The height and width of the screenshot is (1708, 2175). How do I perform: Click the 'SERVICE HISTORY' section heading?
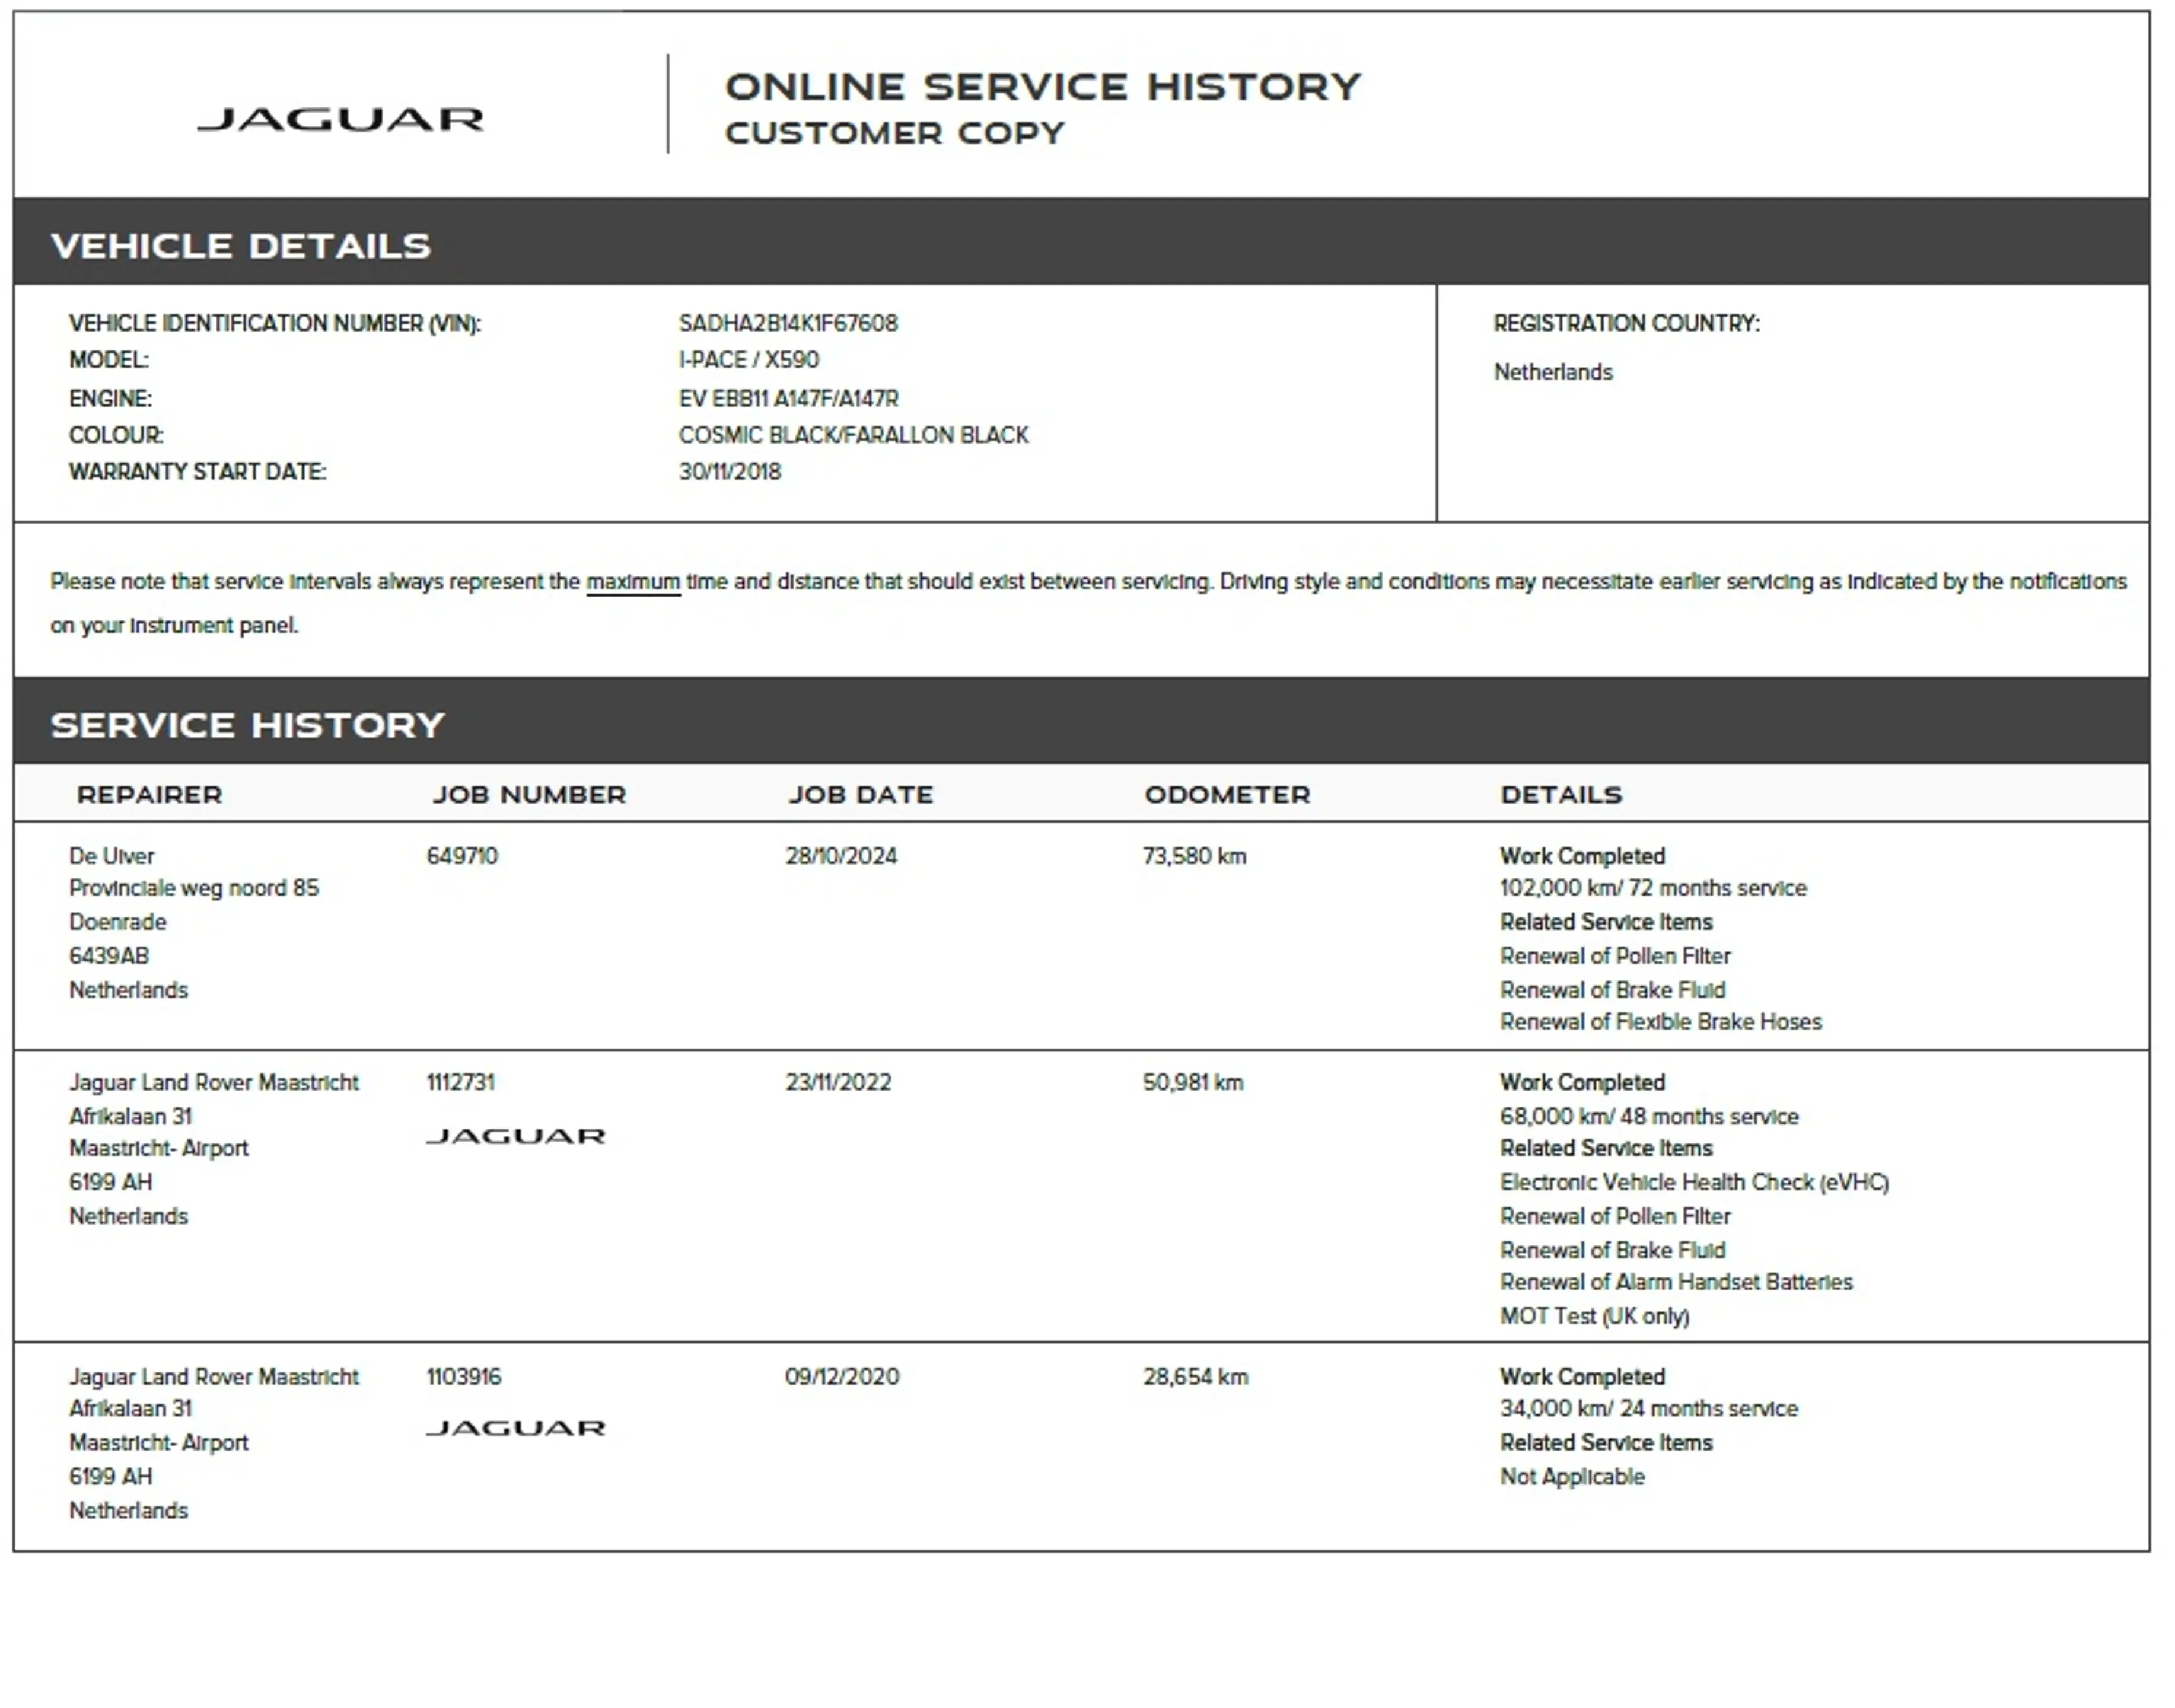tap(247, 725)
